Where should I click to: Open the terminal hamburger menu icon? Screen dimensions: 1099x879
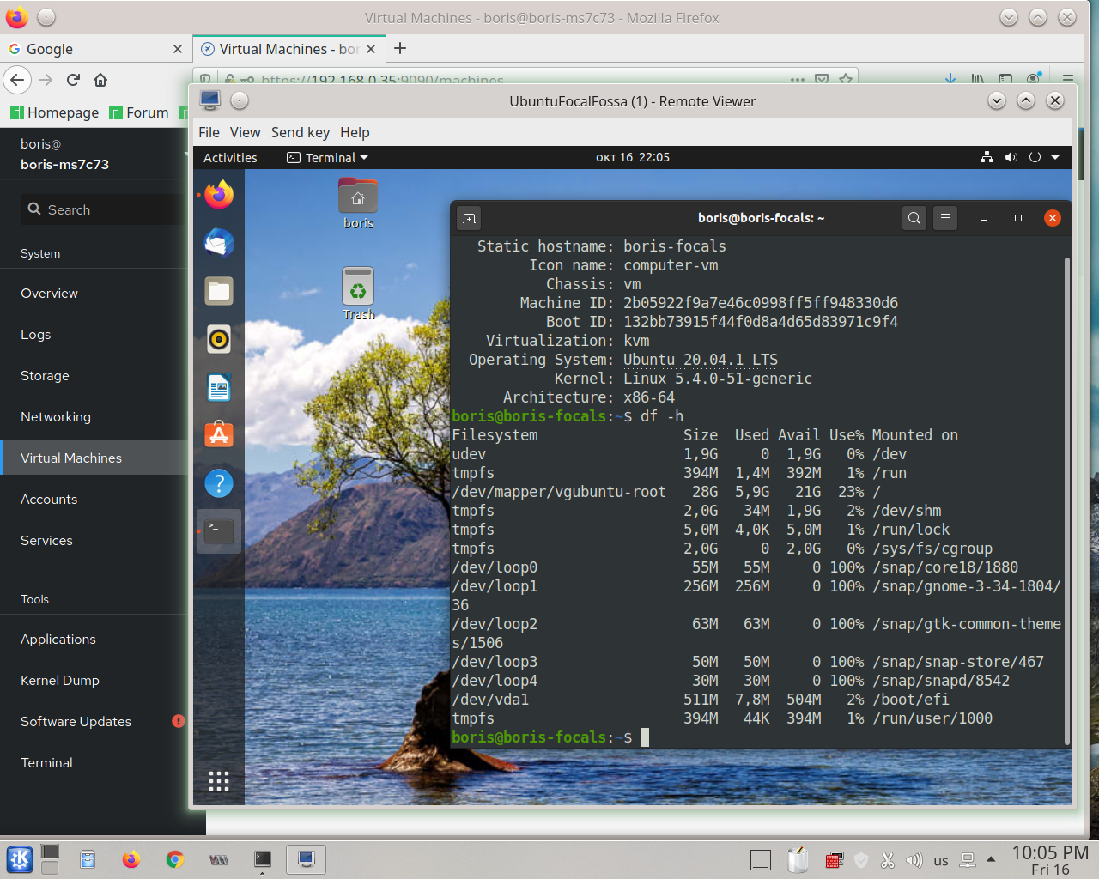945,218
